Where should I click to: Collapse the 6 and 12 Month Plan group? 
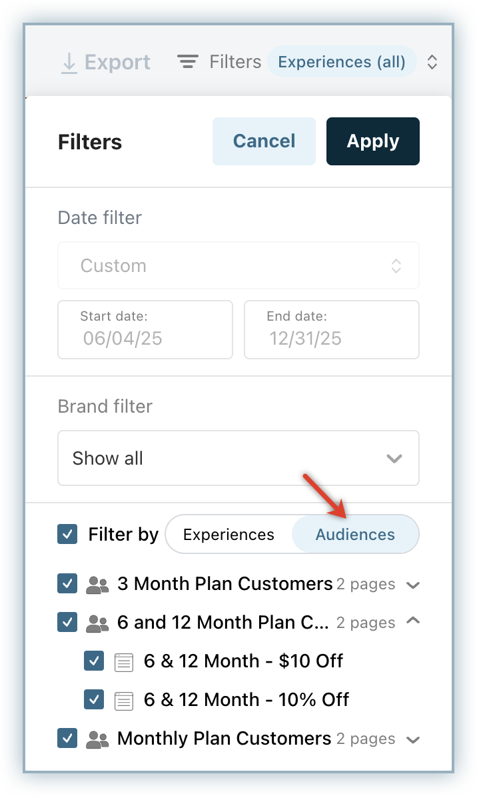(x=413, y=621)
